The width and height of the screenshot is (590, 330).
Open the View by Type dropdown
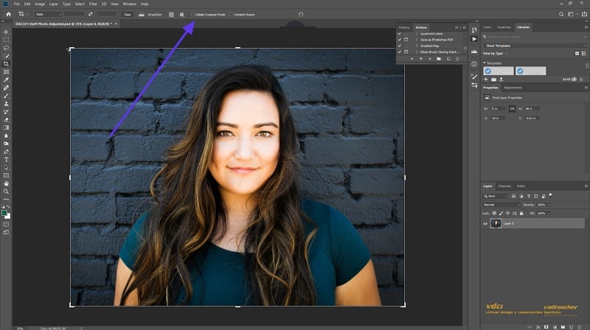[495, 53]
